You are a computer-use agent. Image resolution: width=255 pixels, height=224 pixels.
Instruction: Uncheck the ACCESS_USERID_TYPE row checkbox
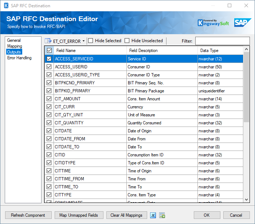49,75
